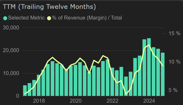183x105 pixels.
Task: Click the 30,000 left axis label
Action: pyautogui.click(x=11, y=28)
